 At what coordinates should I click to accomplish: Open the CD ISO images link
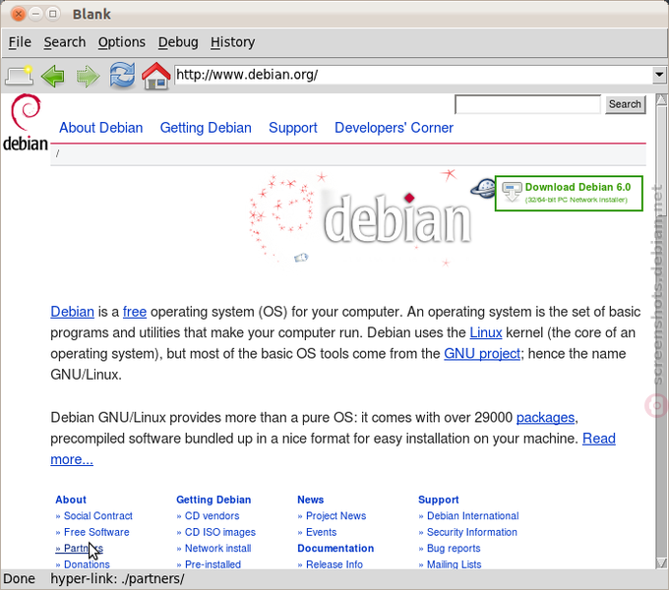(x=220, y=532)
